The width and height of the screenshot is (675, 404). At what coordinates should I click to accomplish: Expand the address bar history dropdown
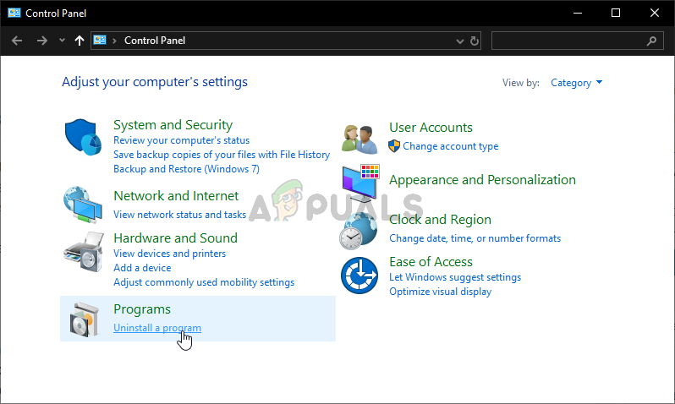tap(459, 40)
